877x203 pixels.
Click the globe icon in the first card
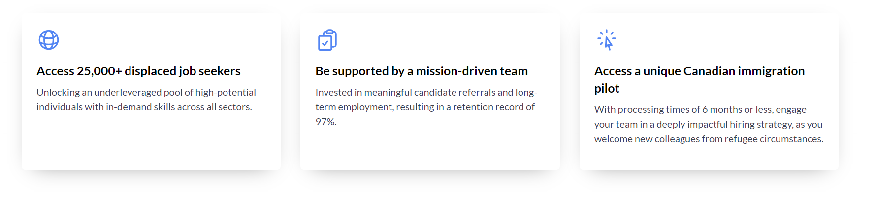[x=49, y=40]
